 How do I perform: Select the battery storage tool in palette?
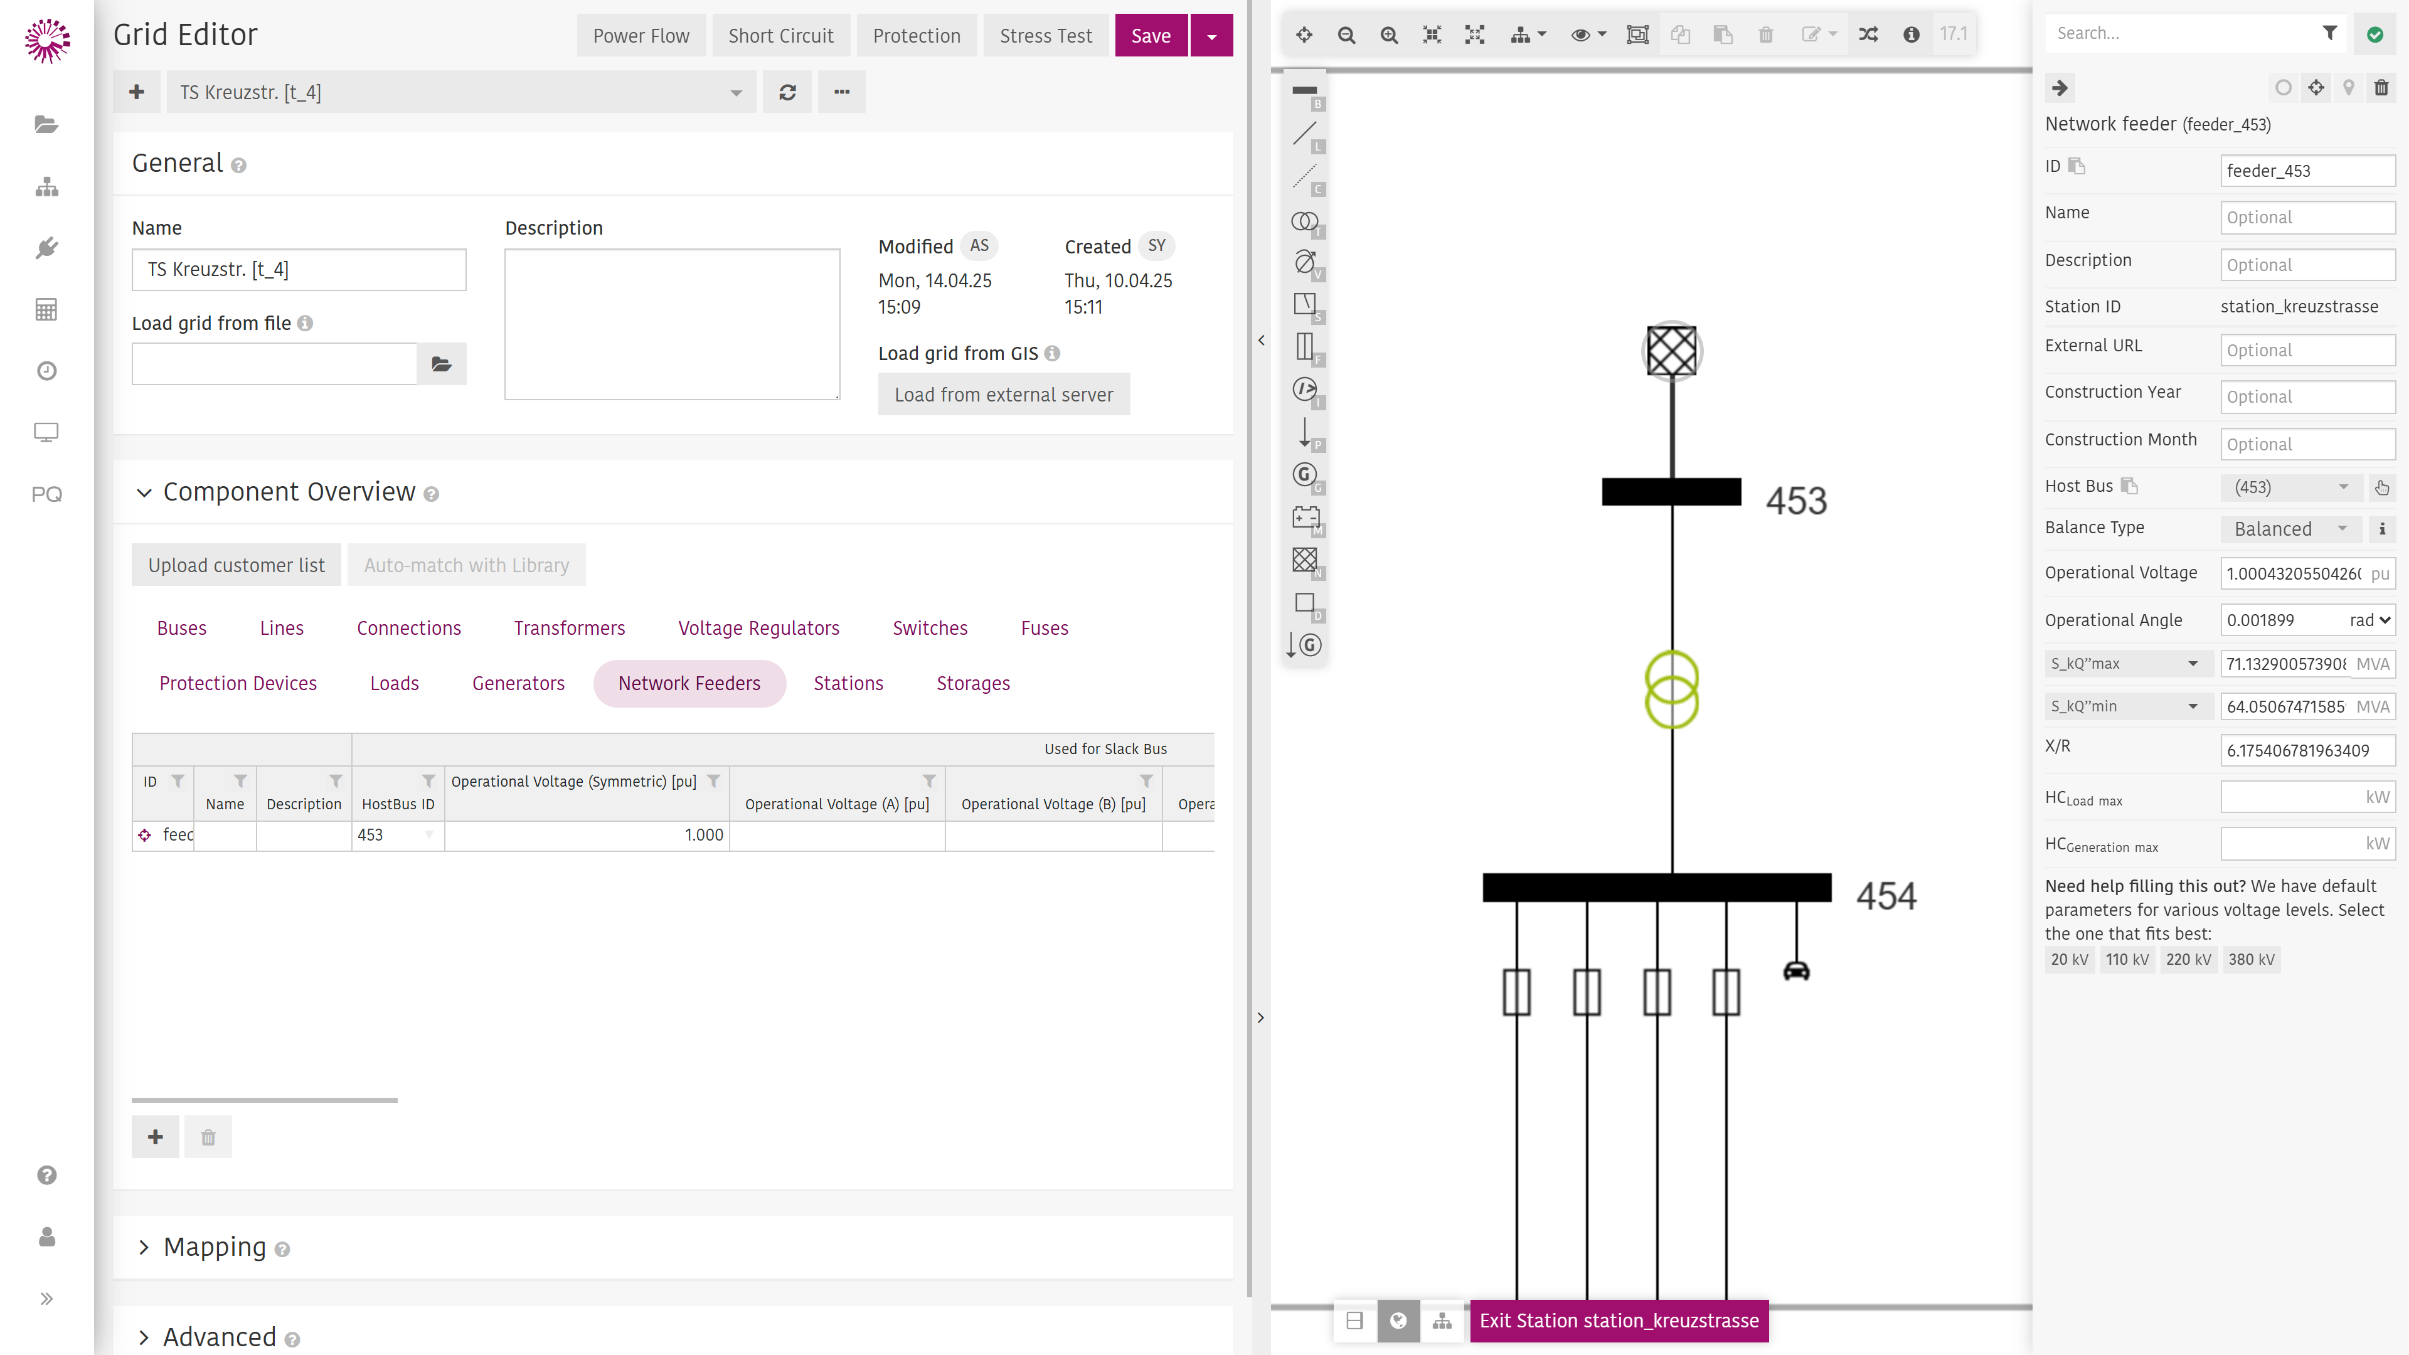point(1305,517)
